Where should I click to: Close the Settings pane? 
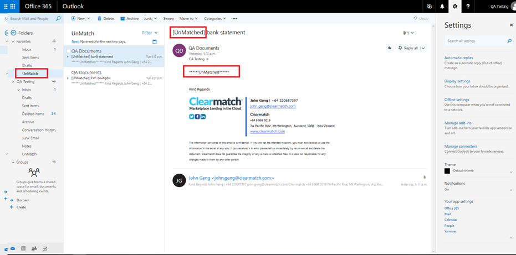(511, 25)
